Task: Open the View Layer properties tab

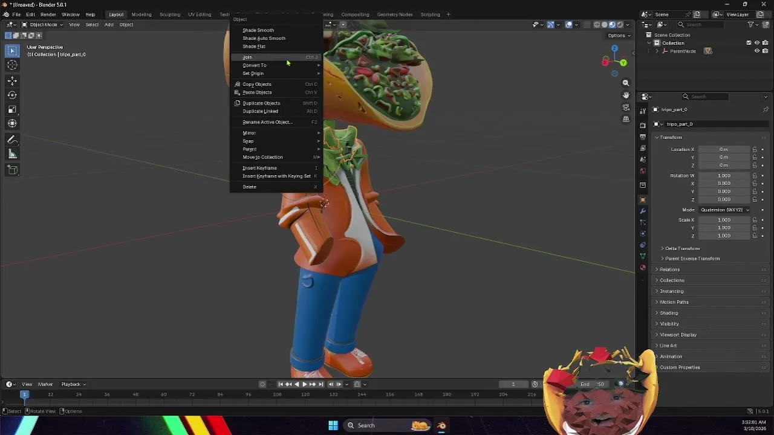Action: click(x=643, y=148)
